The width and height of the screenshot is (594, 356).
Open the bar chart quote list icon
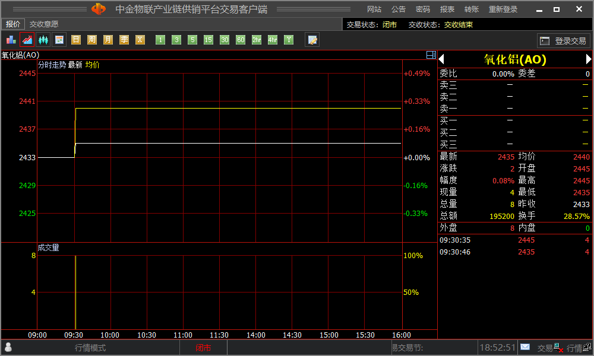[x=11, y=40]
